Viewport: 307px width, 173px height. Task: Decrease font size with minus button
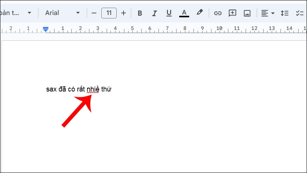94,13
